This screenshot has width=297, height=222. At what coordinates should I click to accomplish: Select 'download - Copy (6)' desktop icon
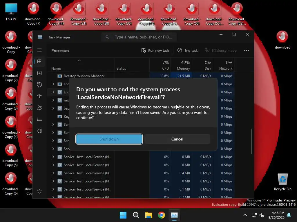11,184
